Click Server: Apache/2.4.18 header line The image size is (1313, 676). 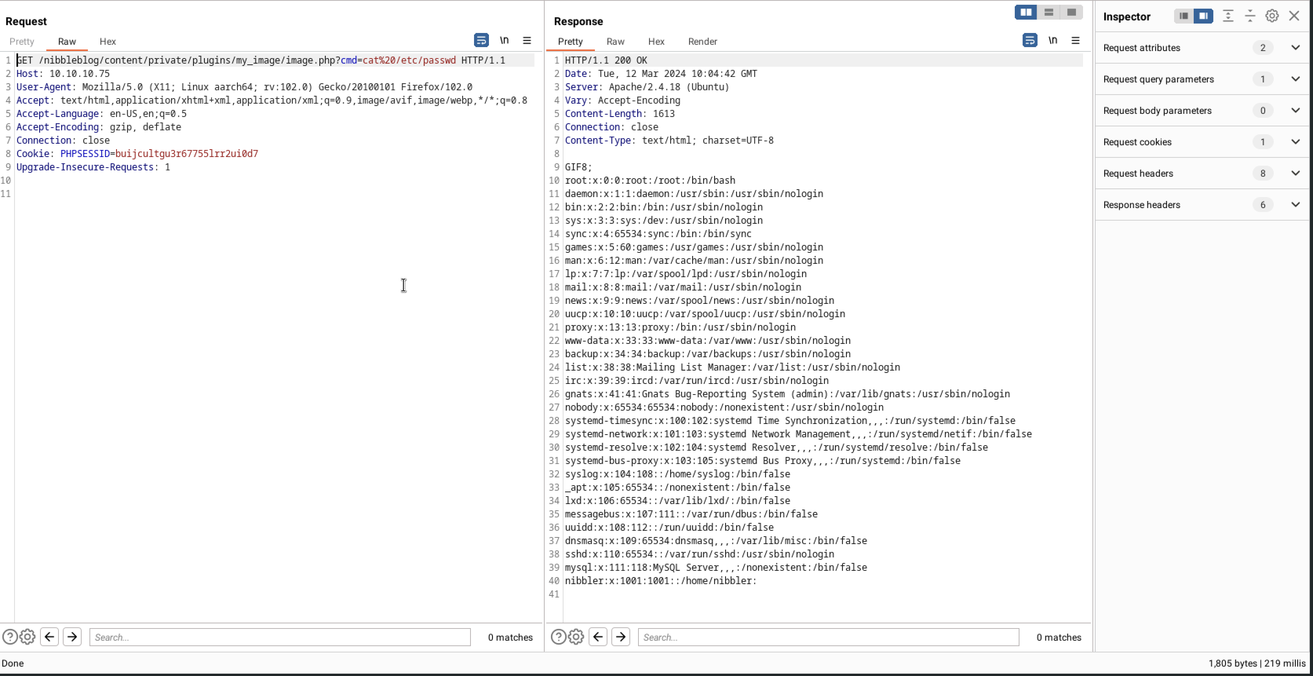pos(647,87)
